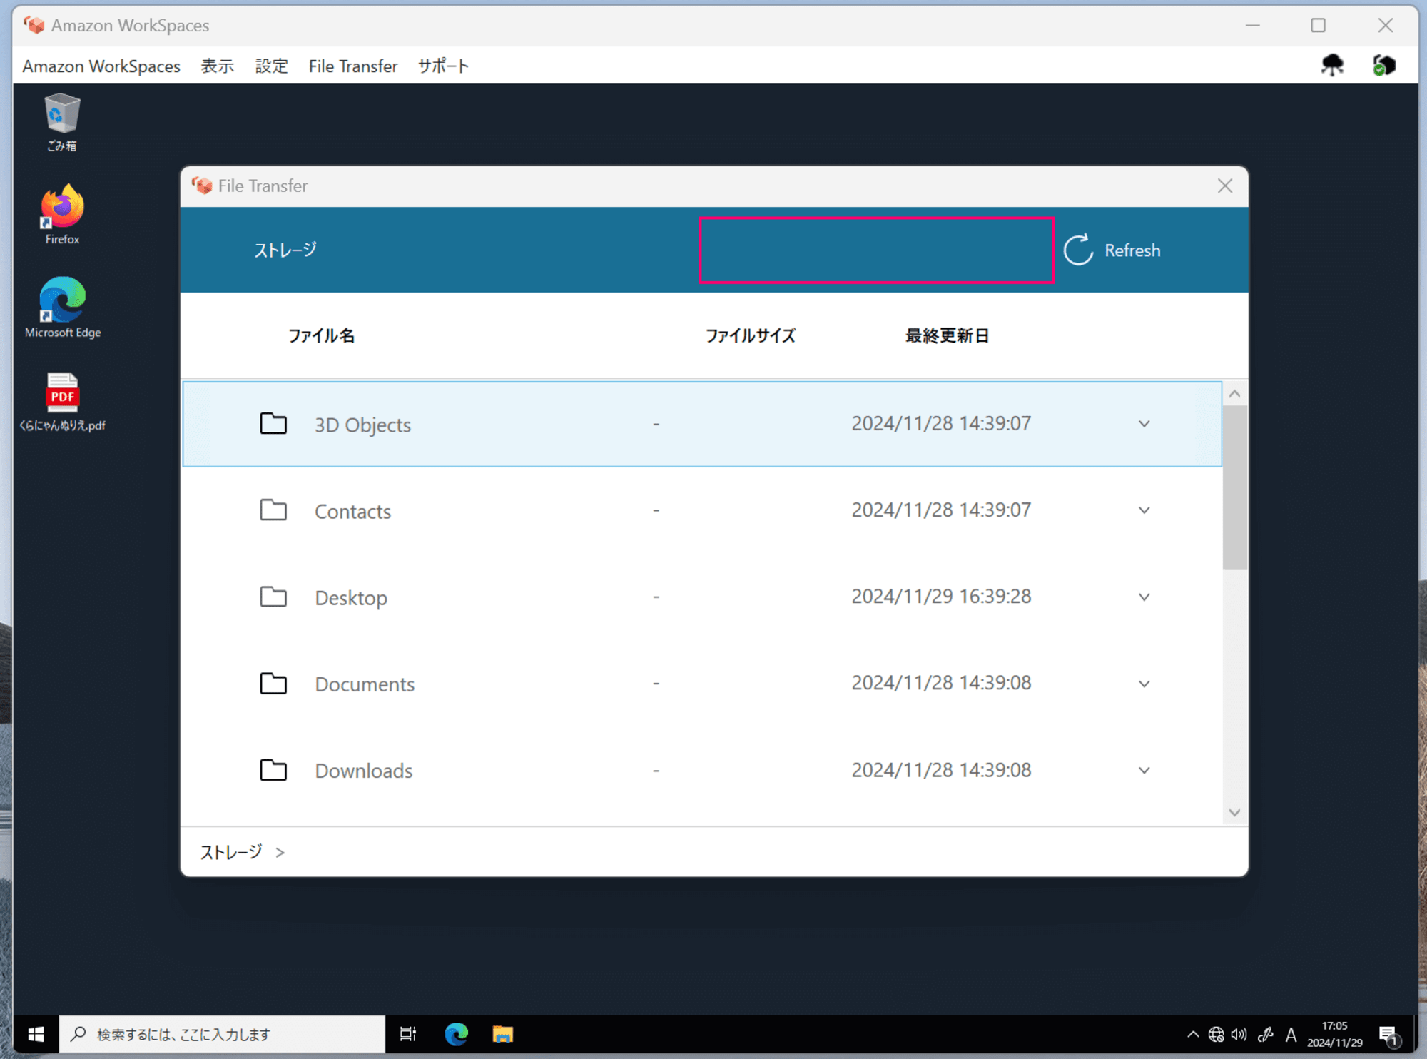Click the Windows taskbar search box
This screenshot has width=1427, height=1059.
point(222,1034)
